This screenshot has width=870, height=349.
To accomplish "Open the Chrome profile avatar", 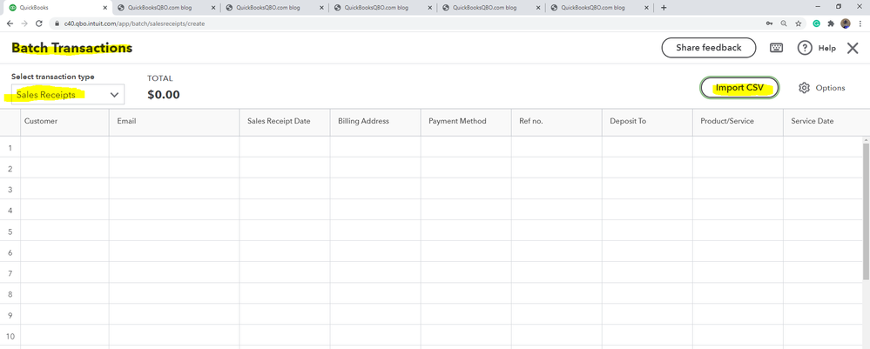I will click(x=846, y=23).
